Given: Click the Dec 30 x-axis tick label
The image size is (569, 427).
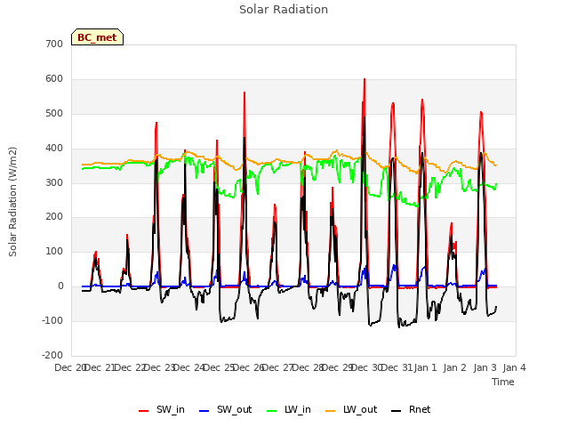Looking at the screenshot, I should coord(367,367).
